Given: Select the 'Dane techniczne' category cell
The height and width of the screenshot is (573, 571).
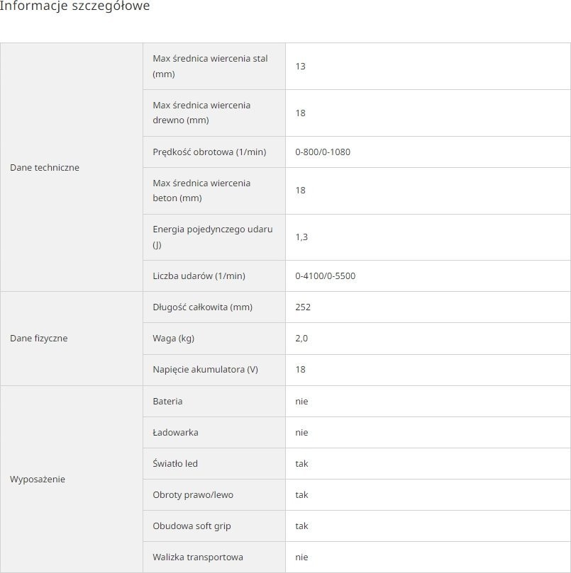Looking at the screenshot, I should 45,168.
